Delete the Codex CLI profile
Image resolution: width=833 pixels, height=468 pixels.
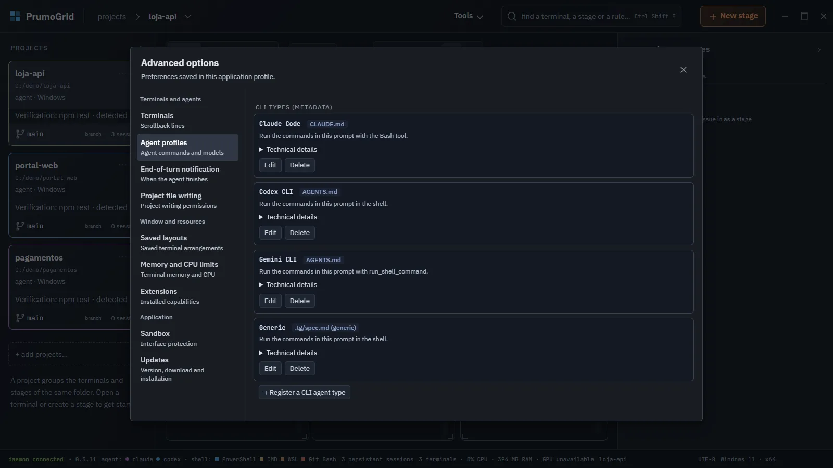coord(300,232)
